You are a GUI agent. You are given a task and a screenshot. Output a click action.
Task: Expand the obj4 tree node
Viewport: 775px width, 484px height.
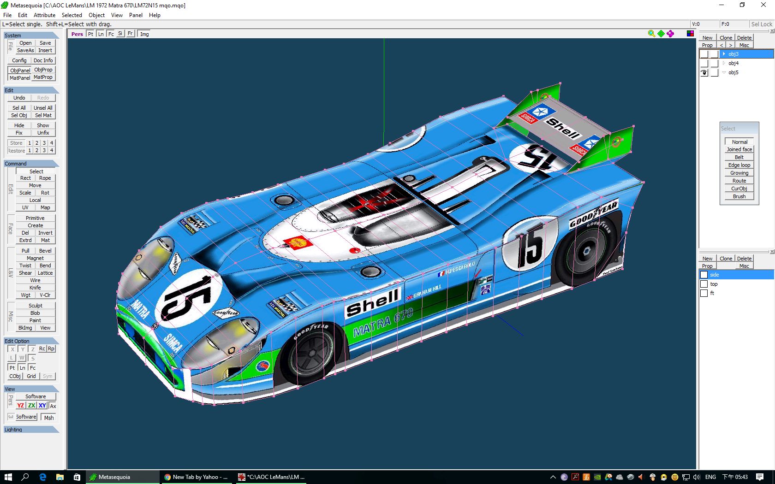pyautogui.click(x=724, y=63)
